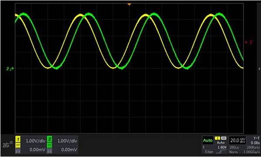Viewport: 261px width, 157px height.
Task: Click the red T trigger level marker
Action: (x=248, y=43)
